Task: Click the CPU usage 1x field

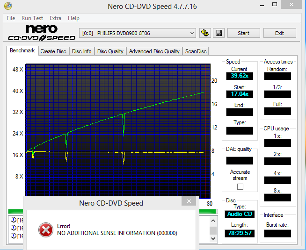Action: 277,143
